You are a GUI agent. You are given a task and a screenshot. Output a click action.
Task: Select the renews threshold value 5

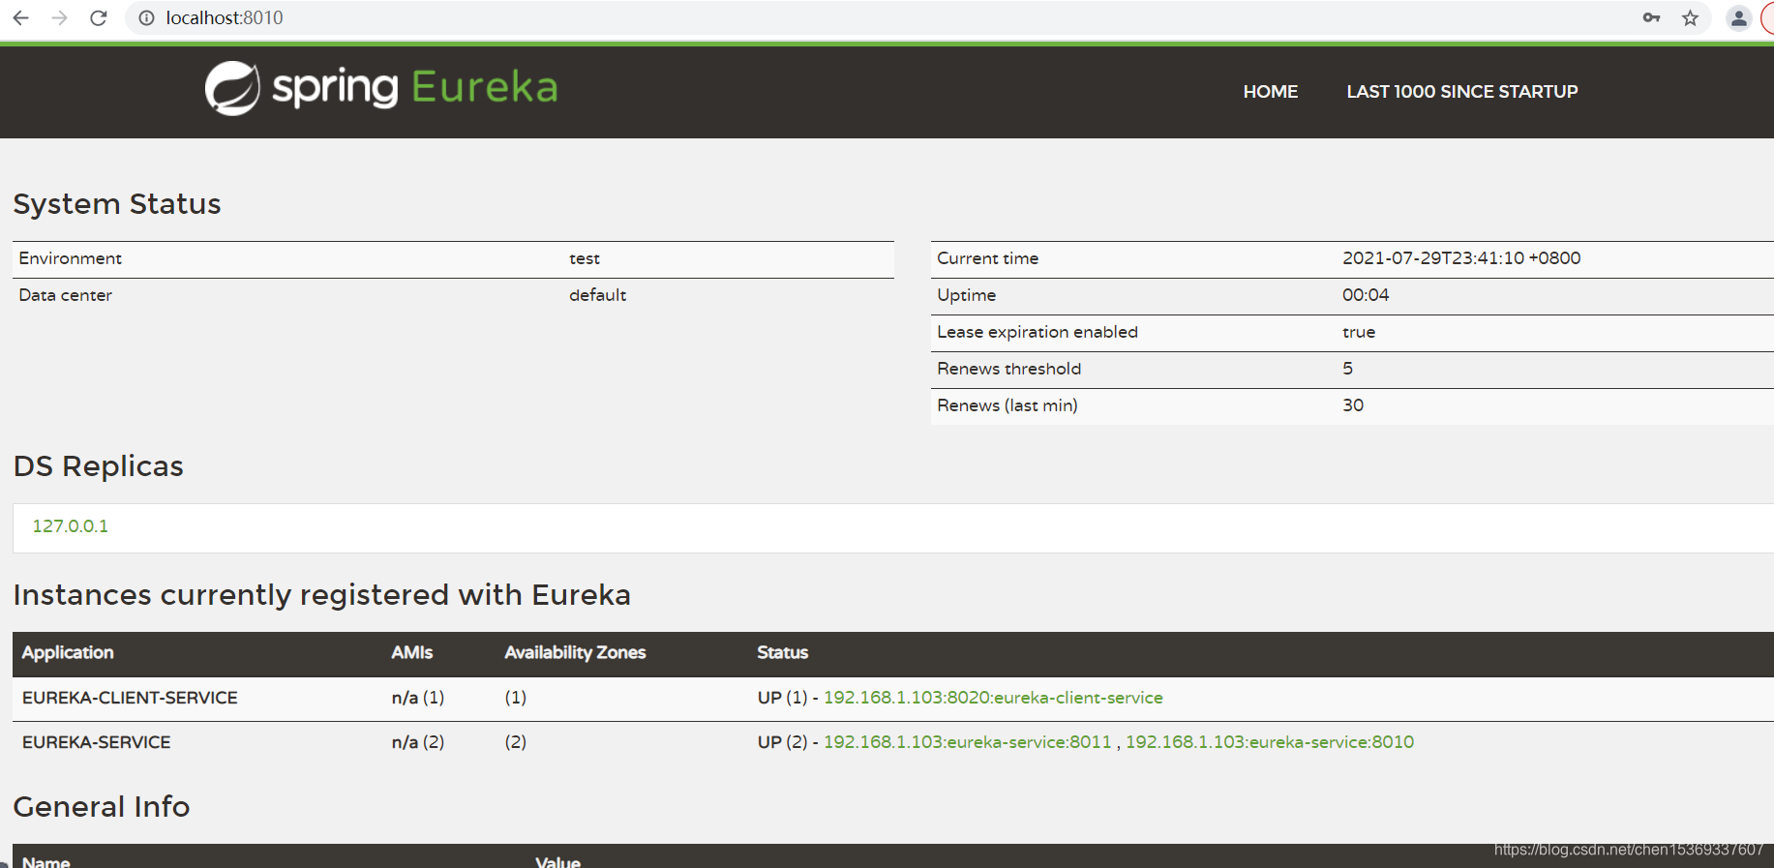1347,369
